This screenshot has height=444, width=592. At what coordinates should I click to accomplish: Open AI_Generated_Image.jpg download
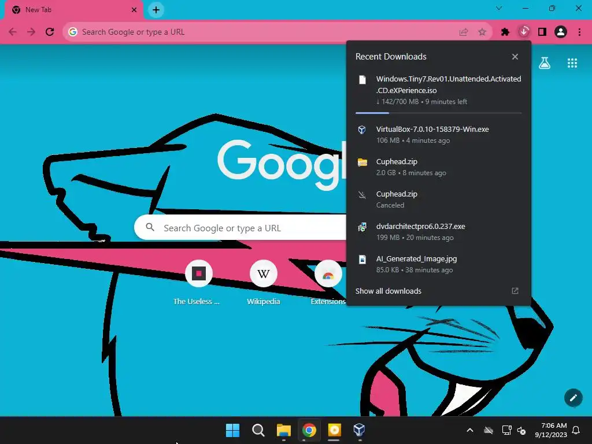click(439, 264)
